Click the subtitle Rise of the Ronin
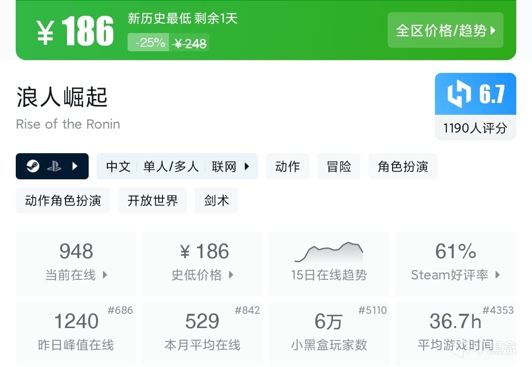This screenshot has width=532, height=367. click(68, 124)
